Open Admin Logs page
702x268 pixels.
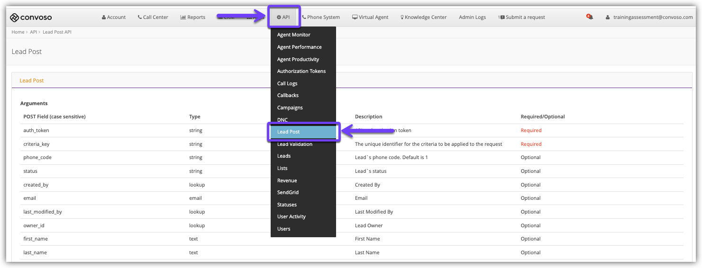472,18
